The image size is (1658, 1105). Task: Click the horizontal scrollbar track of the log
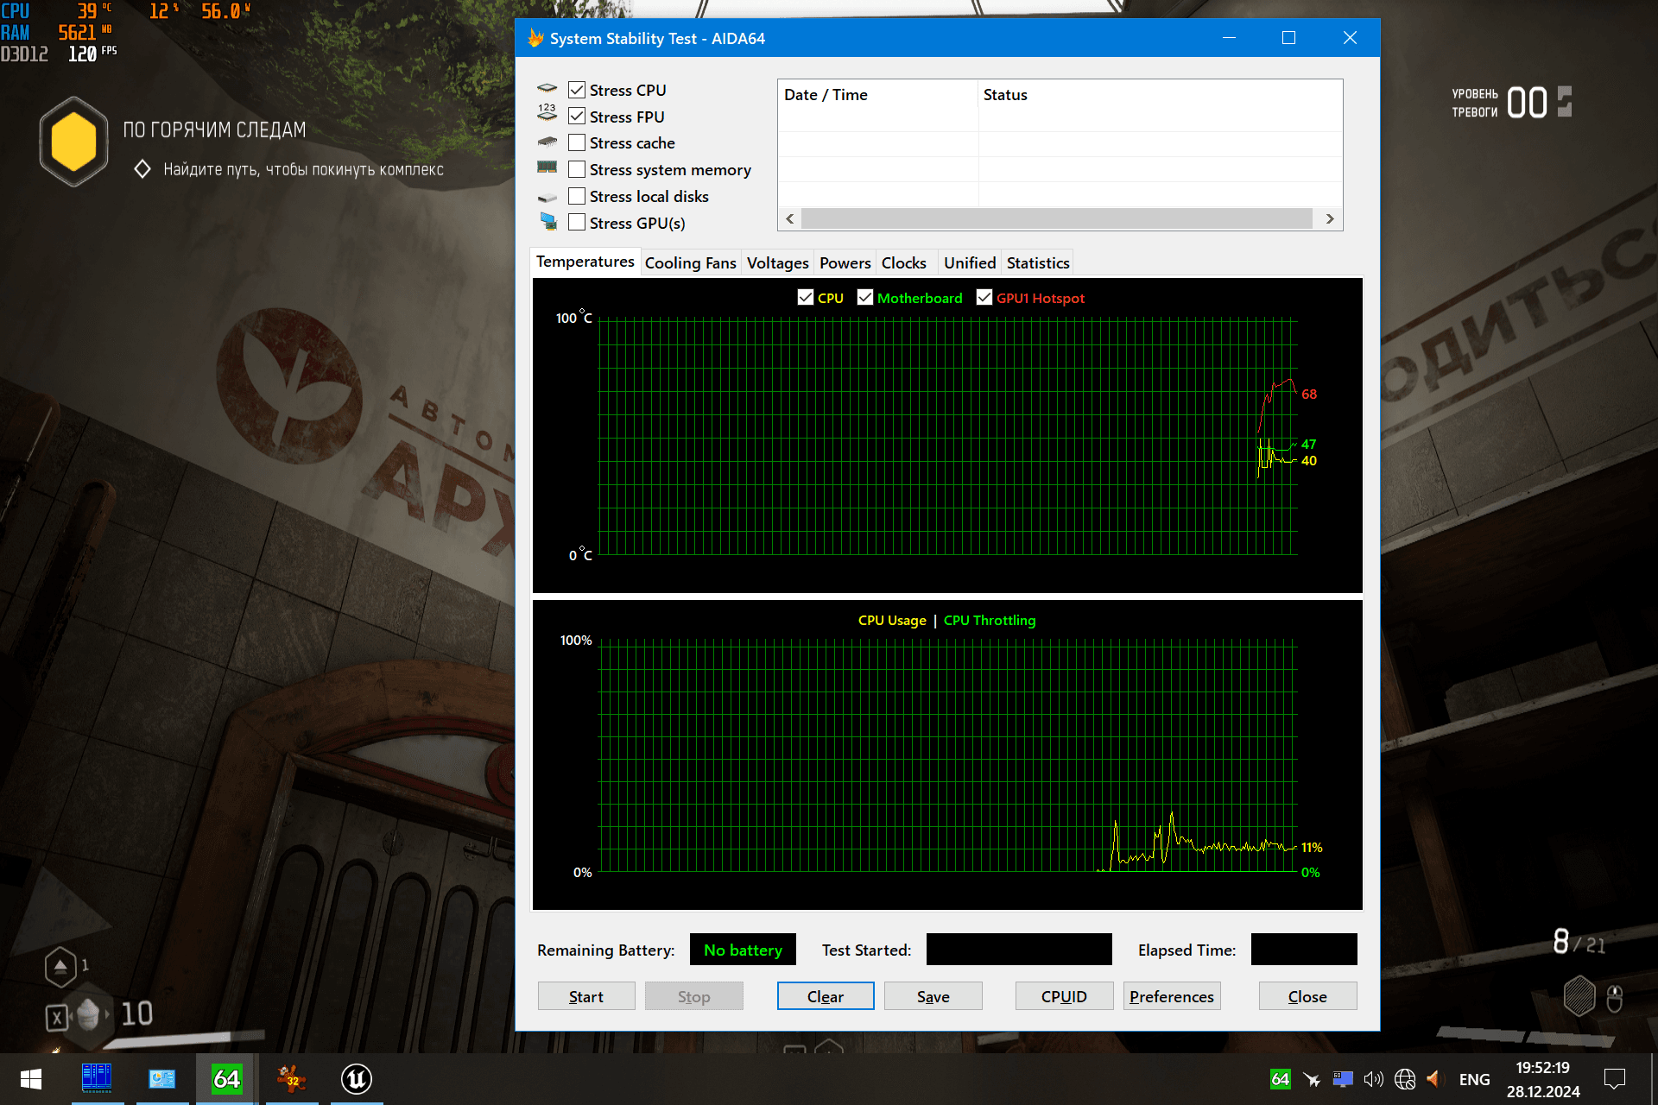1057,219
